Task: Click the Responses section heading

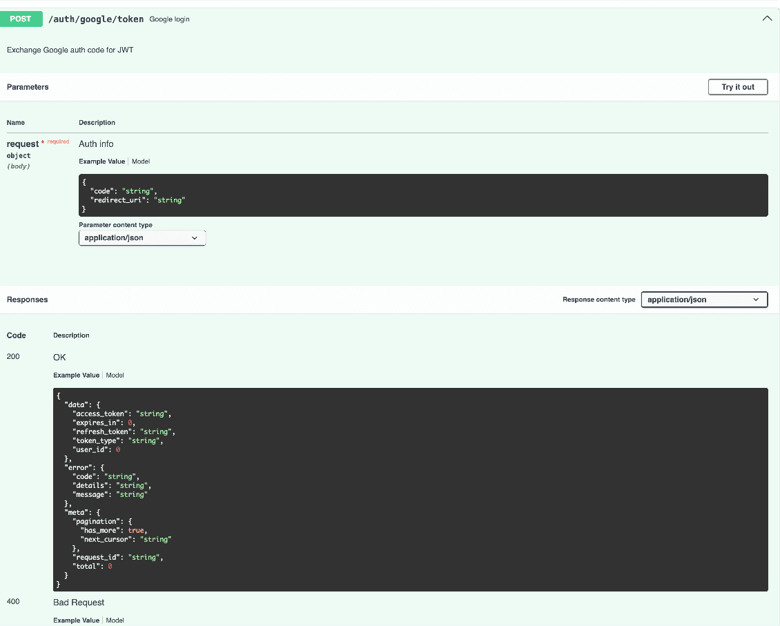Action: point(28,300)
